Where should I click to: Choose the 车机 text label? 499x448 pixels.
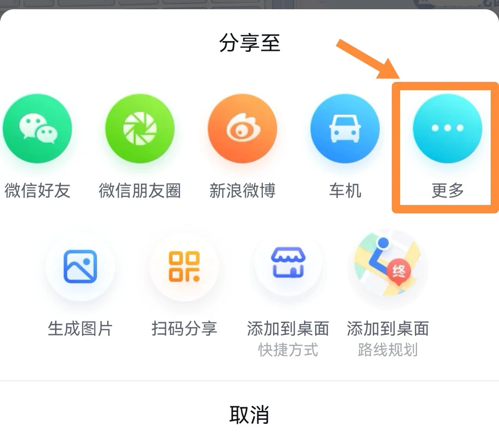pyautogui.click(x=345, y=191)
